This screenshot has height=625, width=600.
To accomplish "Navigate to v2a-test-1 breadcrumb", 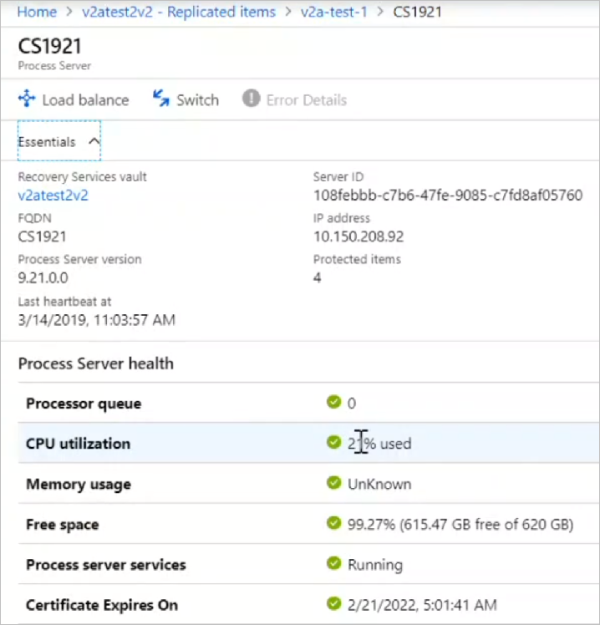I will pos(333,12).
